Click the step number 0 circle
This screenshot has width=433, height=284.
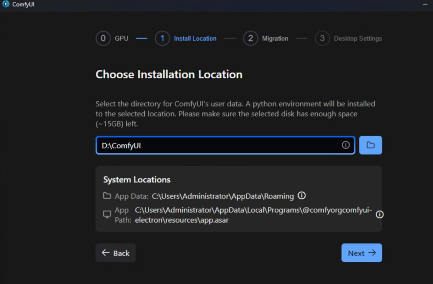(x=103, y=38)
